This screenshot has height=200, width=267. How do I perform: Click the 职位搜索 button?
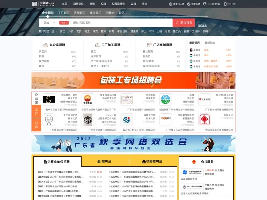(184, 23)
